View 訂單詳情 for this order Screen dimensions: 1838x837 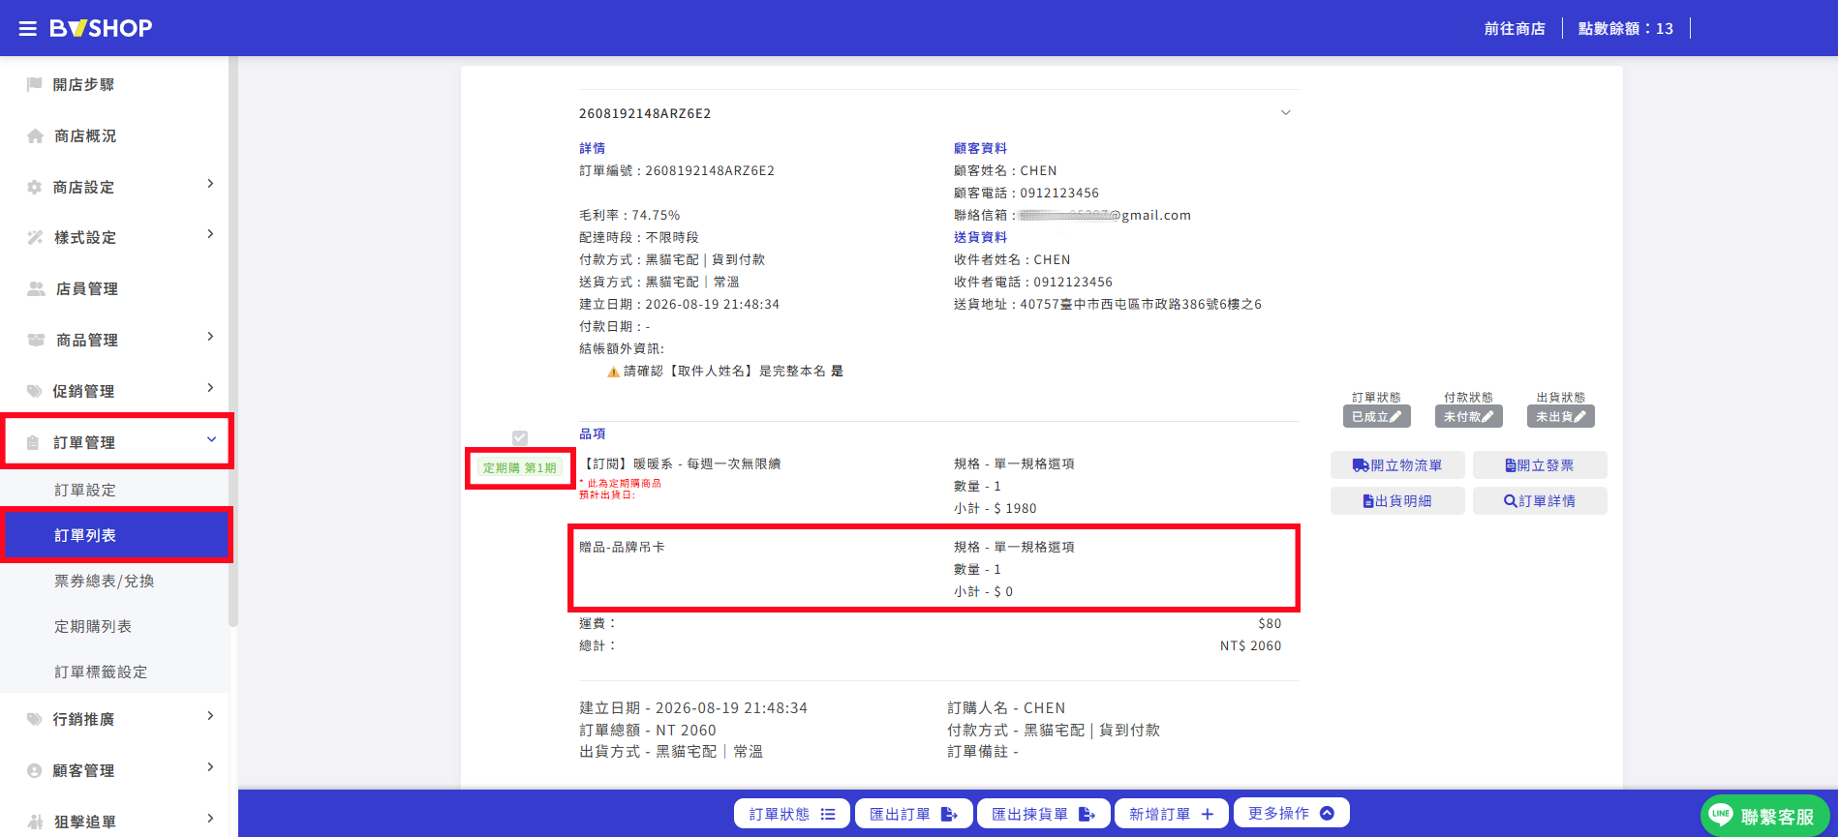point(1540,501)
